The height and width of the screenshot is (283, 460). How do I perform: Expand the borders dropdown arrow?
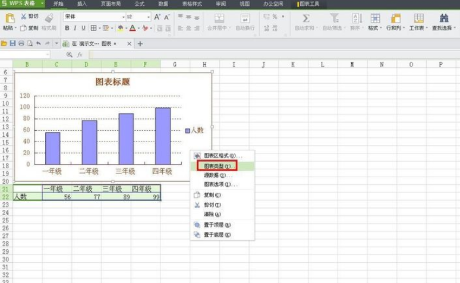99,29
